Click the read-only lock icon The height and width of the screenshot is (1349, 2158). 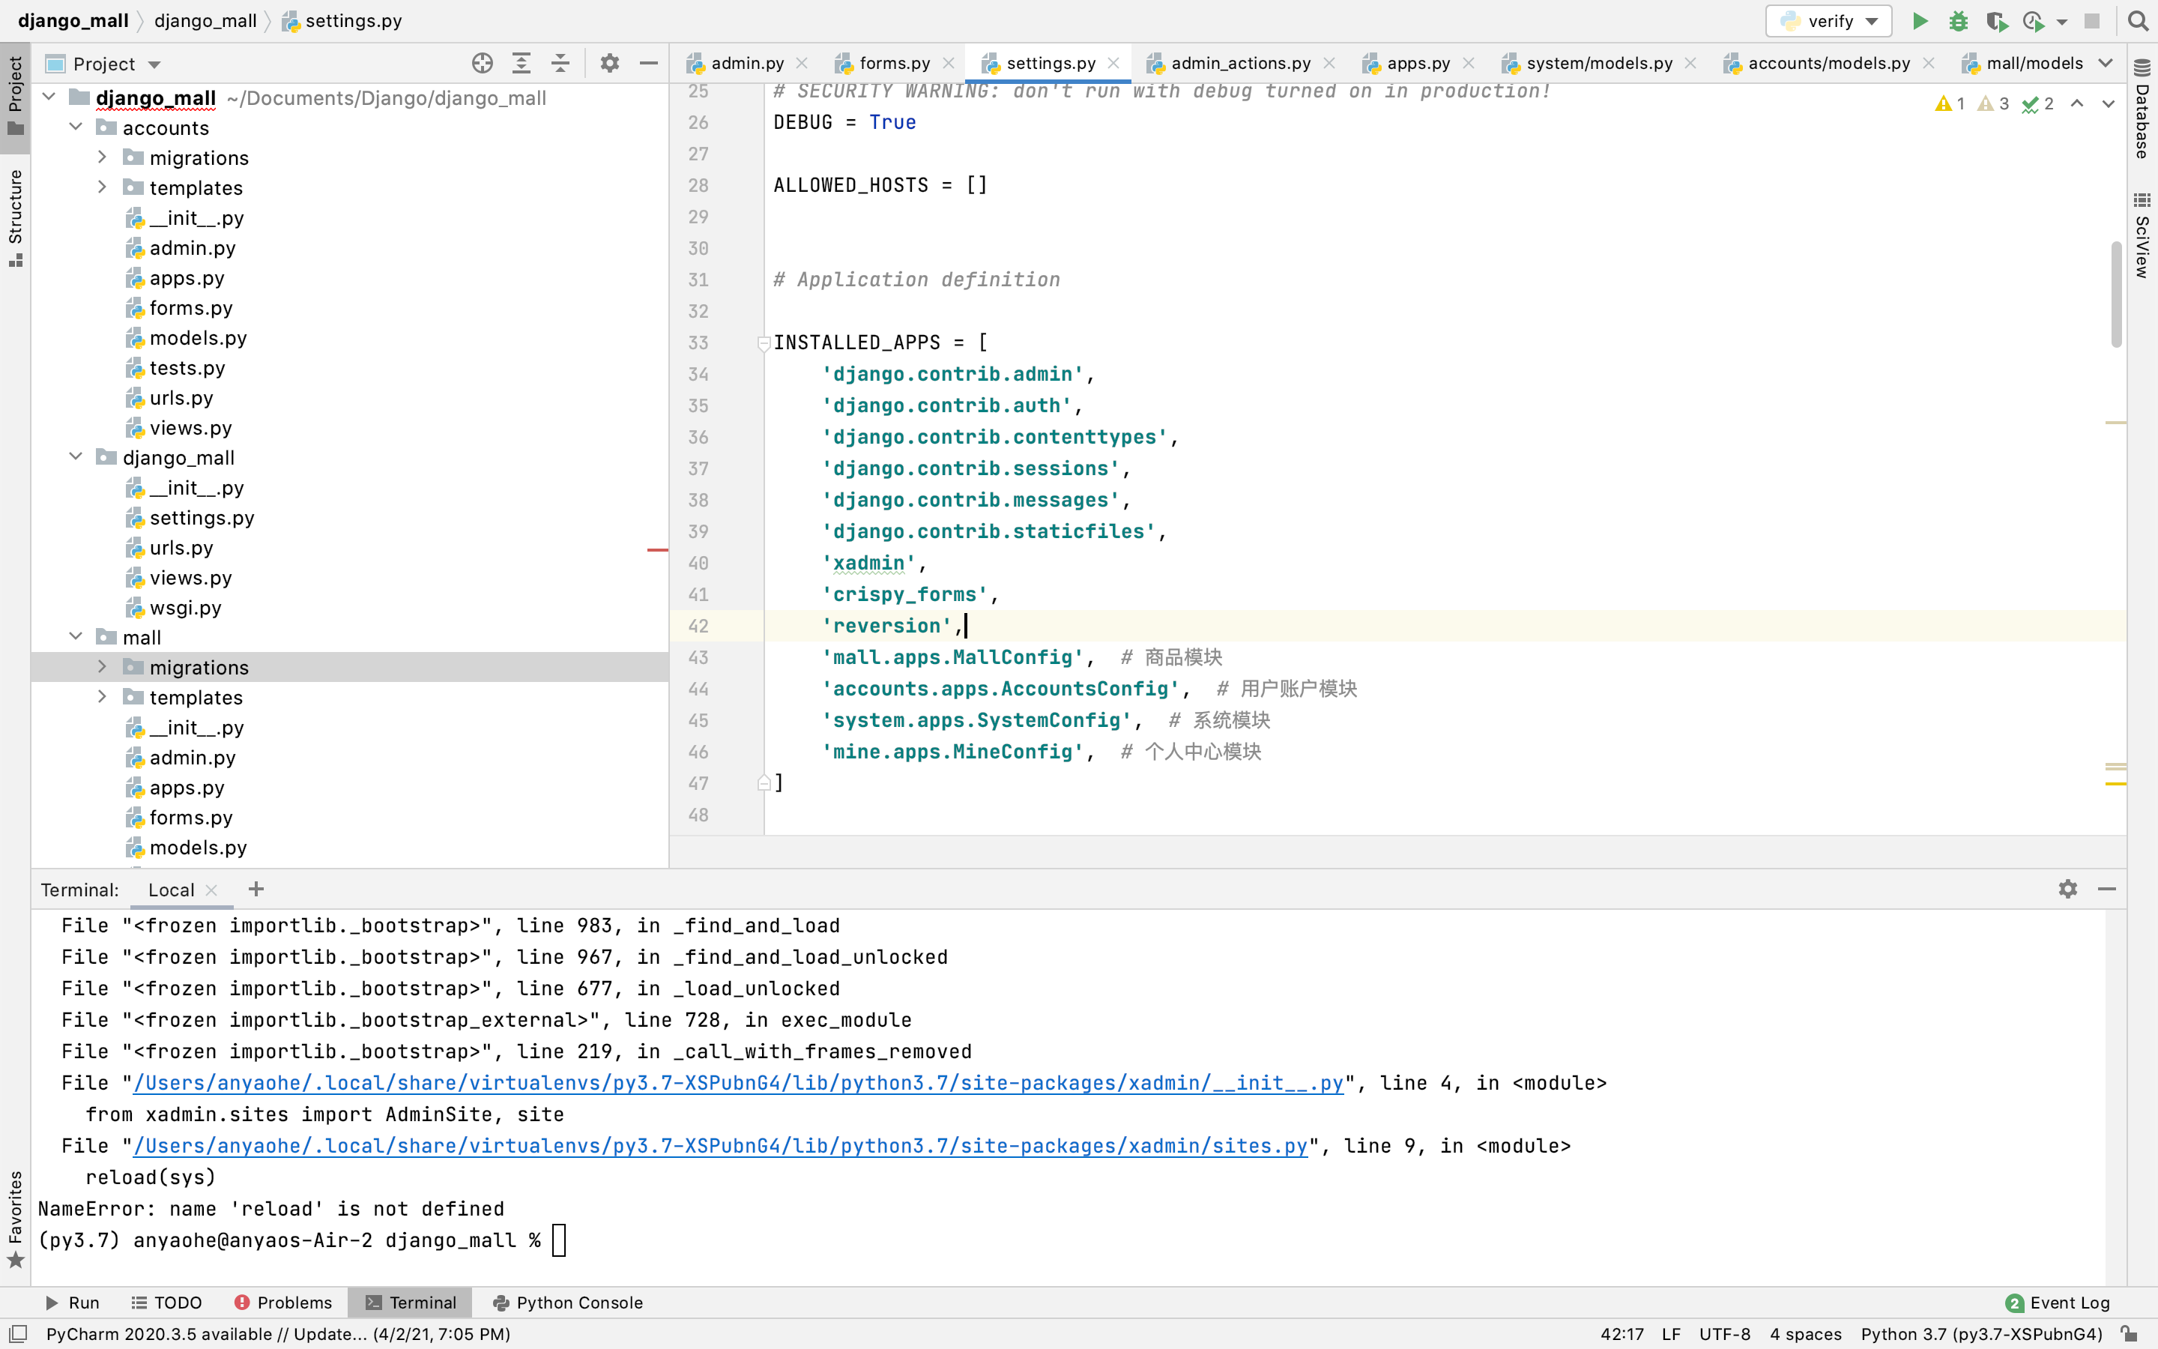pyautogui.click(x=2130, y=1333)
